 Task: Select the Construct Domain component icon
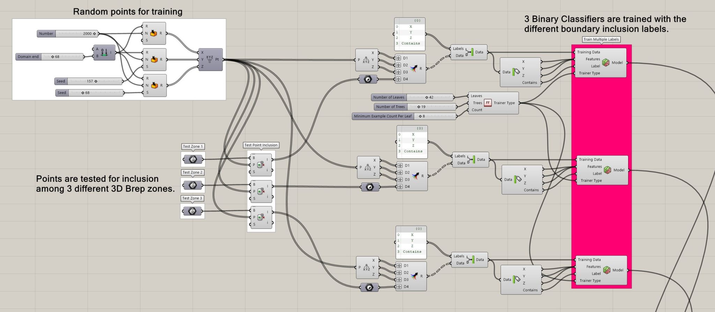tap(104, 52)
